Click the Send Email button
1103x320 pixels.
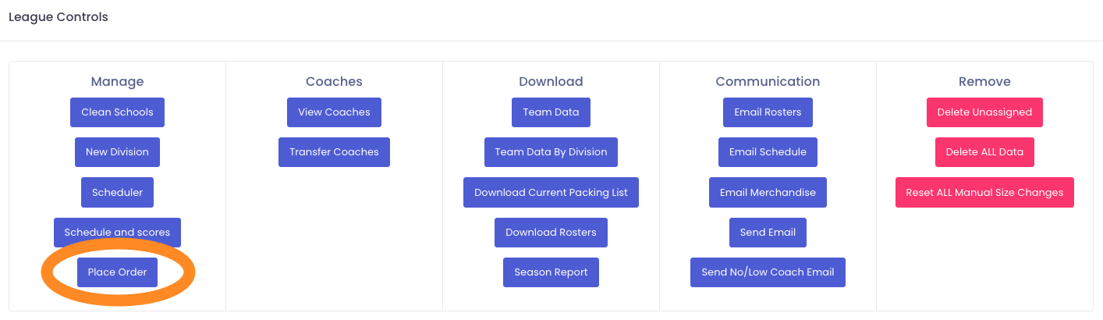click(768, 232)
